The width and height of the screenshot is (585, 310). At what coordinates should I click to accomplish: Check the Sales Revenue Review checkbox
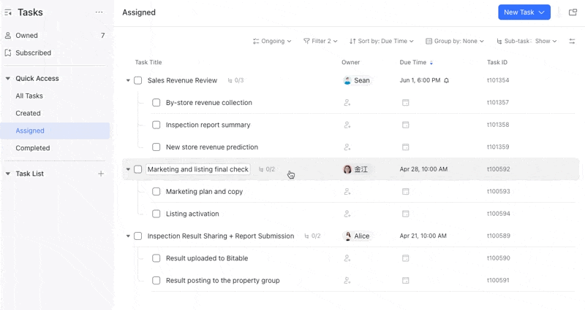click(x=137, y=80)
